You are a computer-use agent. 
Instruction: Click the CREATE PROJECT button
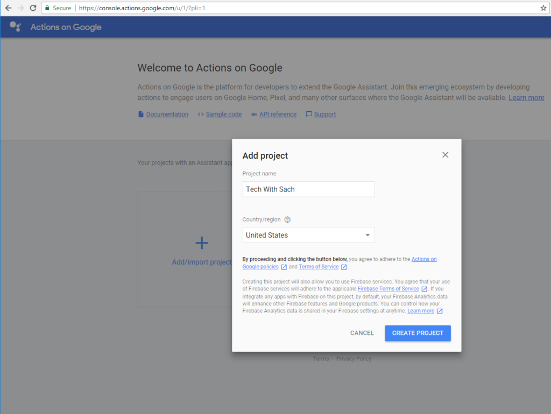point(418,333)
